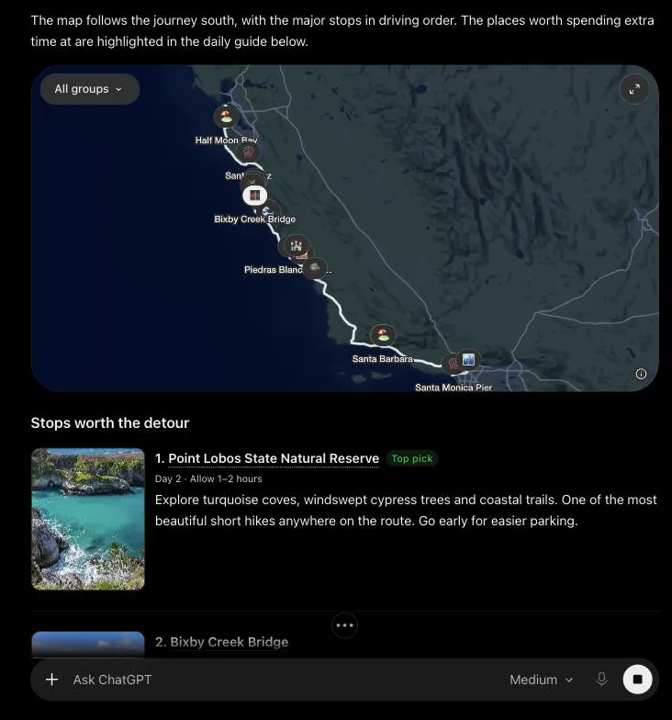Click the red marker below Half Moon Bay label

pos(248,152)
